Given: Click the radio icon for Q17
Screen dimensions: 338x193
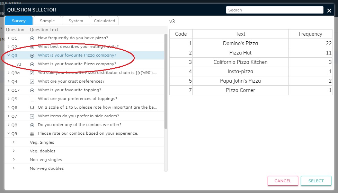Looking at the screenshot, I should pos(32,90).
